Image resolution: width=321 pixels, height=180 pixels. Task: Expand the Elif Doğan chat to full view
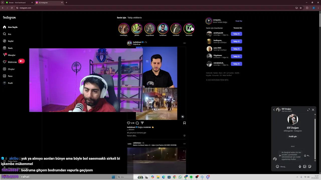pos(308,110)
